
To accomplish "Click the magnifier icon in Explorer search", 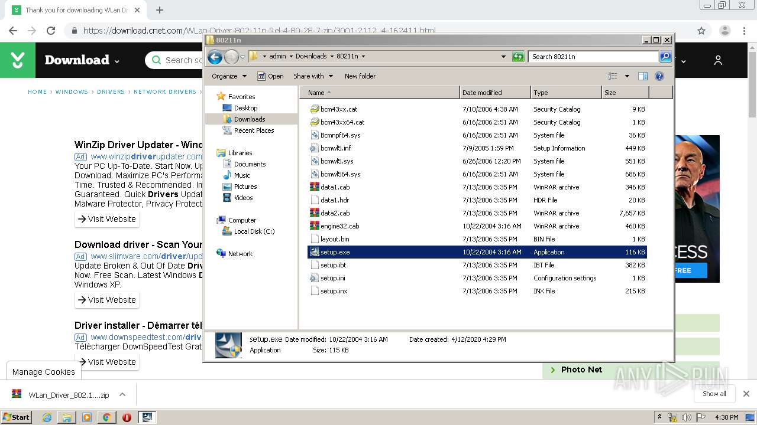I will tap(665, 57).
